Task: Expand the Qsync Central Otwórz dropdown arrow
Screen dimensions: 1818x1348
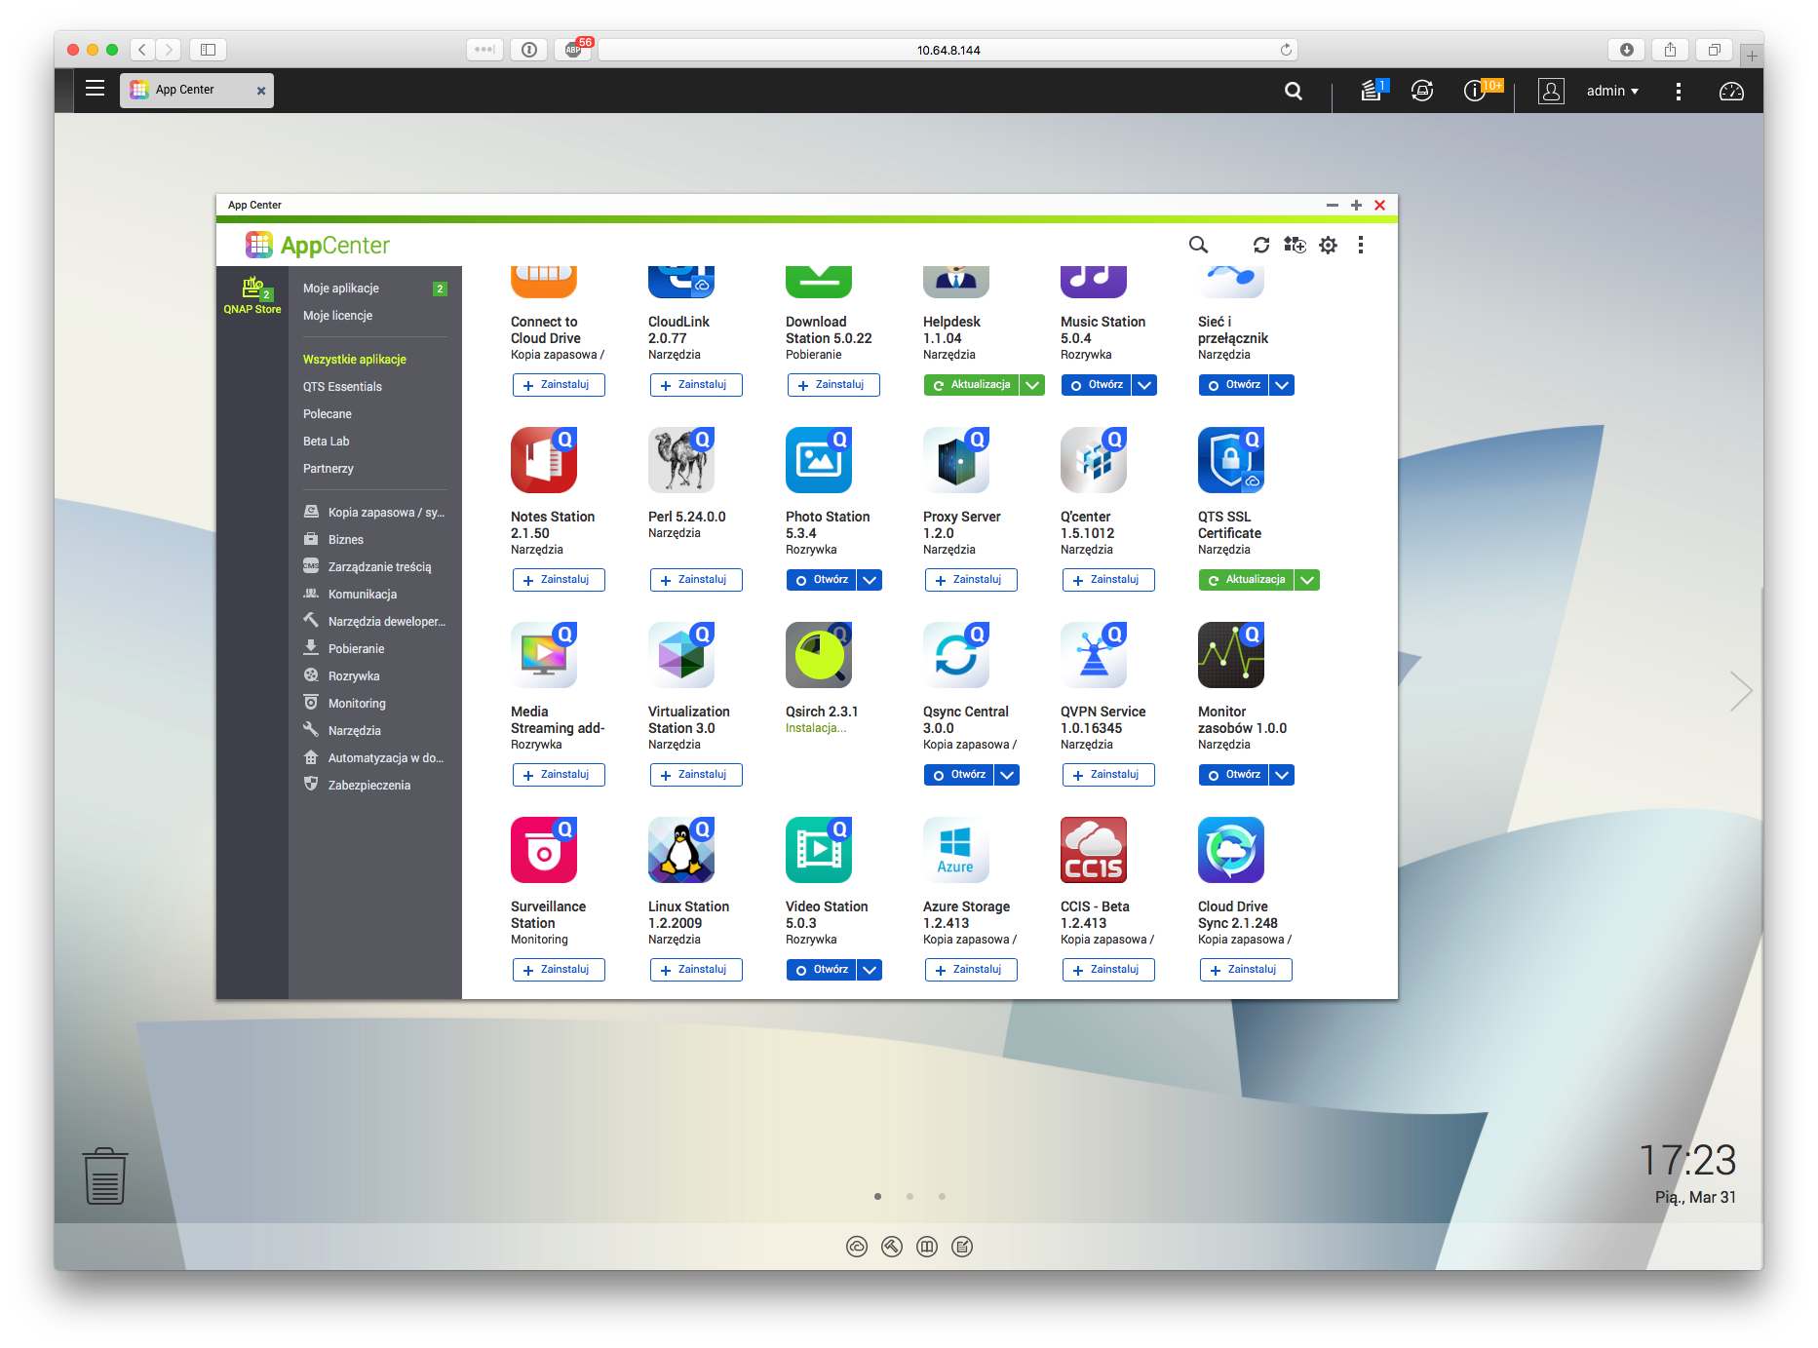Action: (1007, 775)
